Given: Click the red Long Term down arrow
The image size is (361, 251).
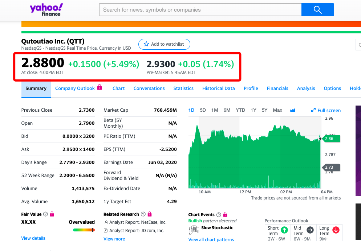Looking at the screenshot, I should [336, 230].
